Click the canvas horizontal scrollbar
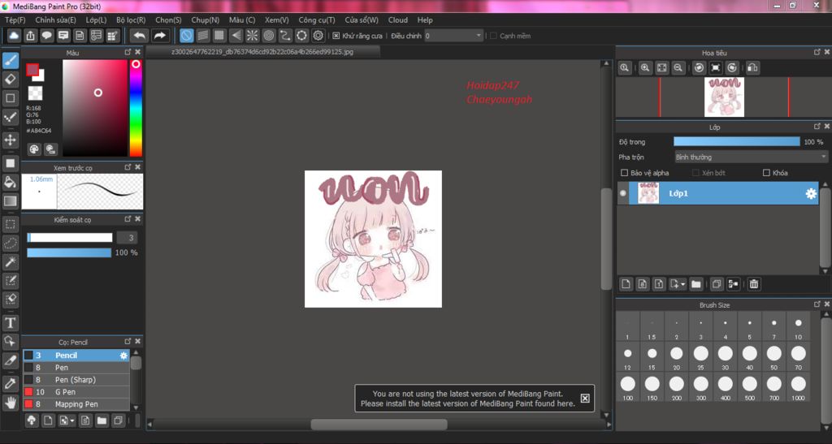The width and height of the screenshot is (832, 444). pos(379,425)
